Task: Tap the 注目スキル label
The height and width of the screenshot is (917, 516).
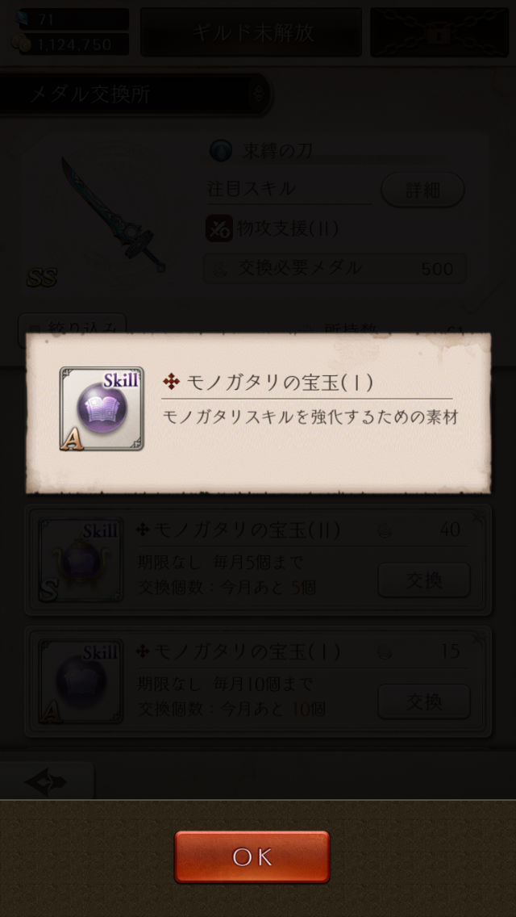Action: pos(252,189)
